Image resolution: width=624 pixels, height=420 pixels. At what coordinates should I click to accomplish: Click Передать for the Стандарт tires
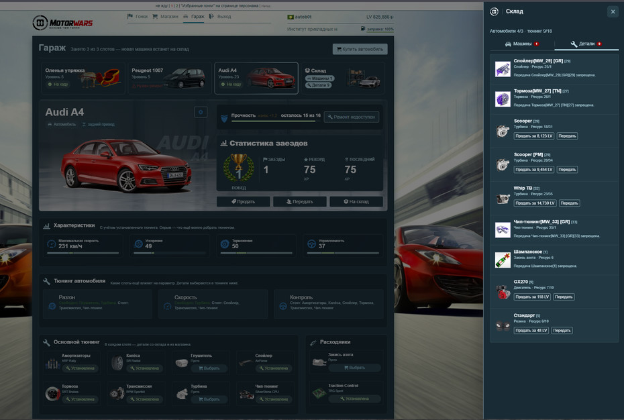pyautogui.click(x=562, y=330)
